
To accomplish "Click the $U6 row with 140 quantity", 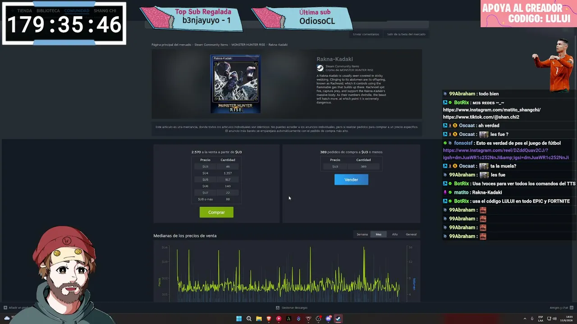I will (x=216, y=186).
